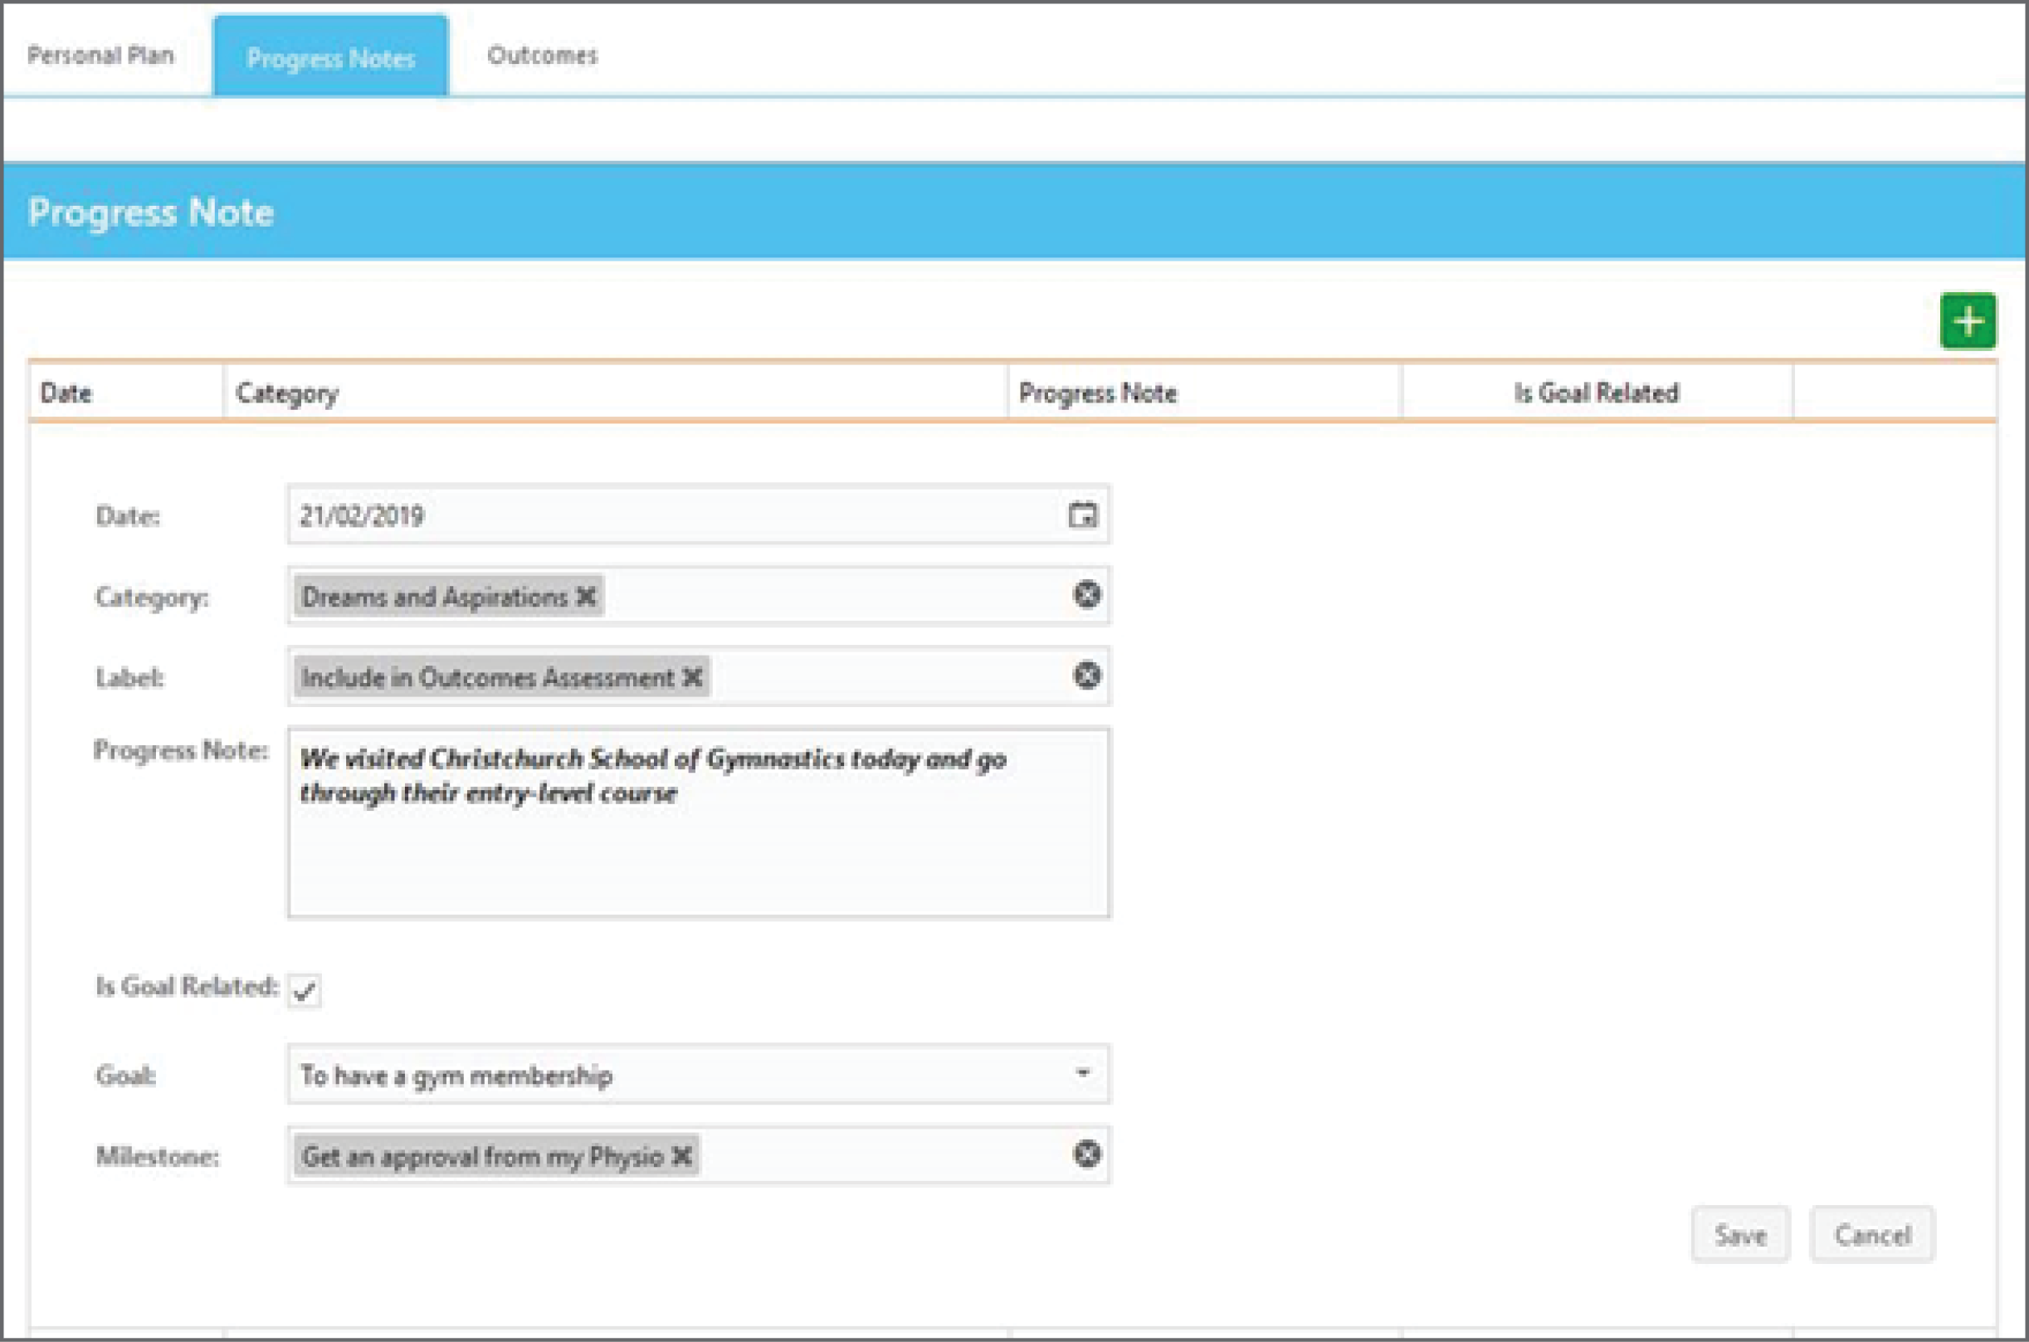Remove the Include in Outcomes Assessment tag
Screen dimensions: 2029x1342
click(693, 678)
